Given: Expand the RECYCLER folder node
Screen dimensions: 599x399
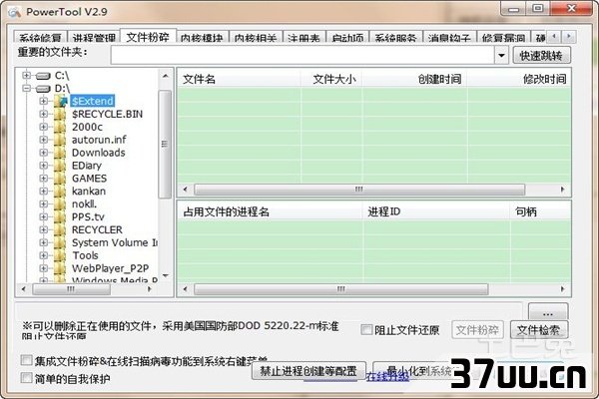Looking at the screenshot, I should point(44,229).
